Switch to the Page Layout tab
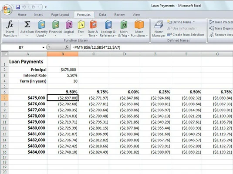 click(60, 15)
